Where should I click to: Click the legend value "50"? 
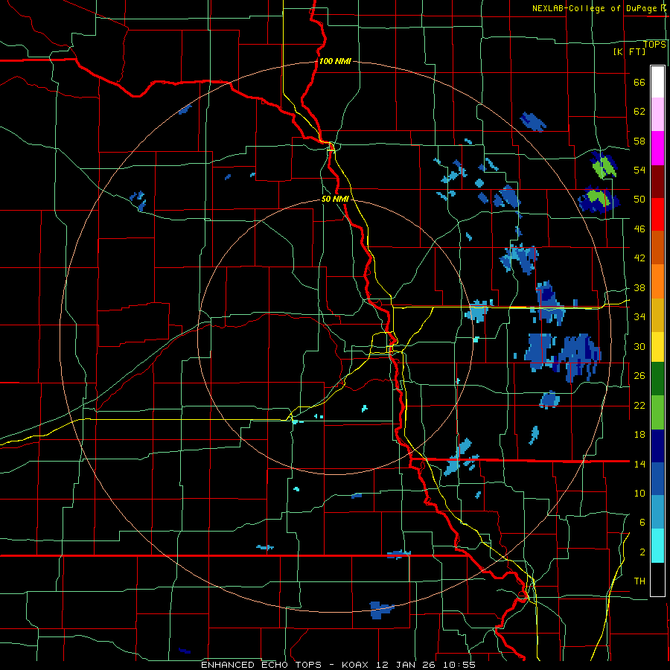[x=639, y=200]
